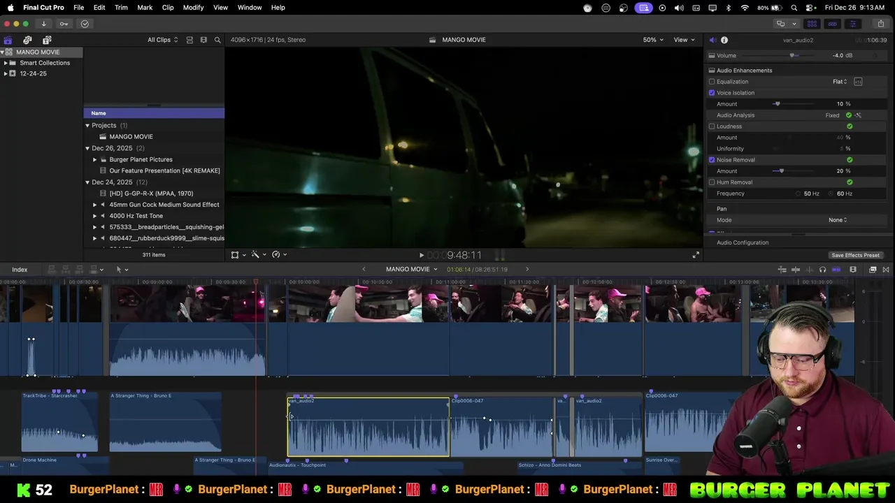Image resolution: width=895 pixels, height=503 pixels.
Task: Disable the Voice Isolation checkbox
Action: tap(712, 93)
